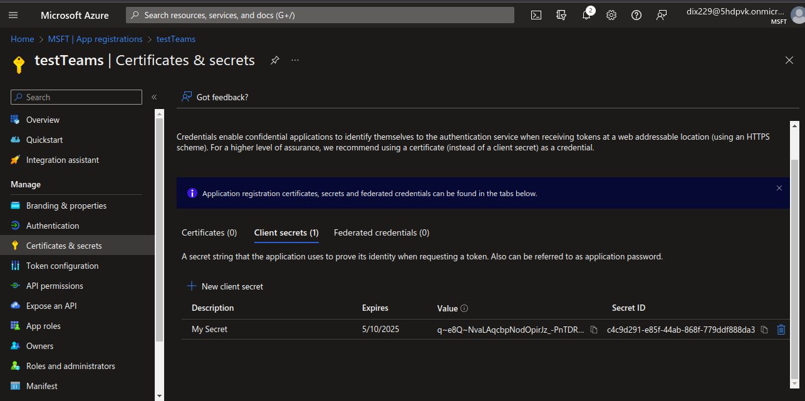Open API permissions in sidebar

[x=55, y=286]
